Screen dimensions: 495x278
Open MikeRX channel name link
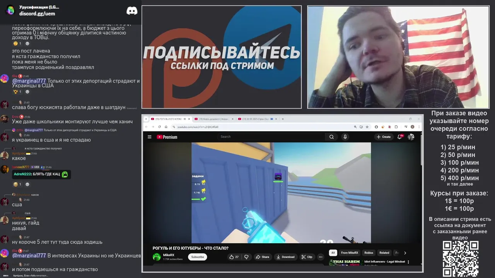tap(169, 255)
